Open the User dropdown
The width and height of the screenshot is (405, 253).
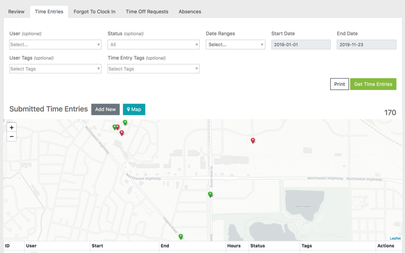tap(55, 45)
